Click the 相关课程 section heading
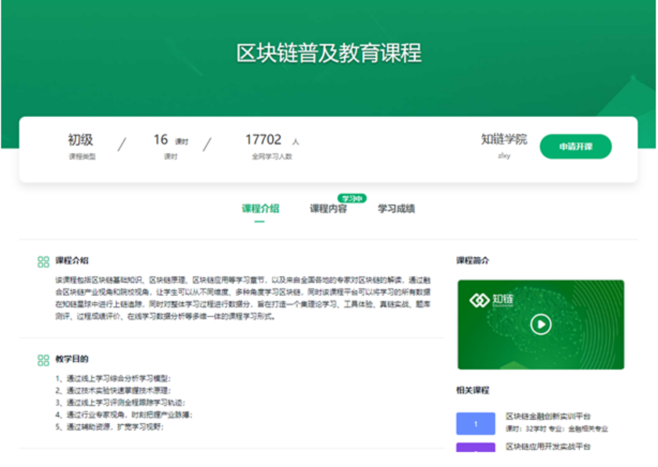This screenshot has height=467, width=658. click(473, 390)
